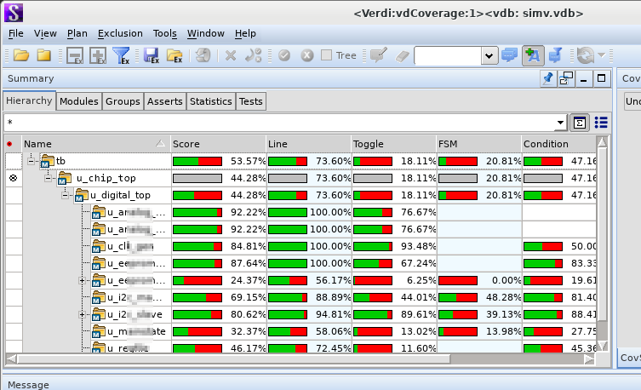Click the exclusion filter funnel icon
This screenshot has width=641, height=390.
point(121,55)
